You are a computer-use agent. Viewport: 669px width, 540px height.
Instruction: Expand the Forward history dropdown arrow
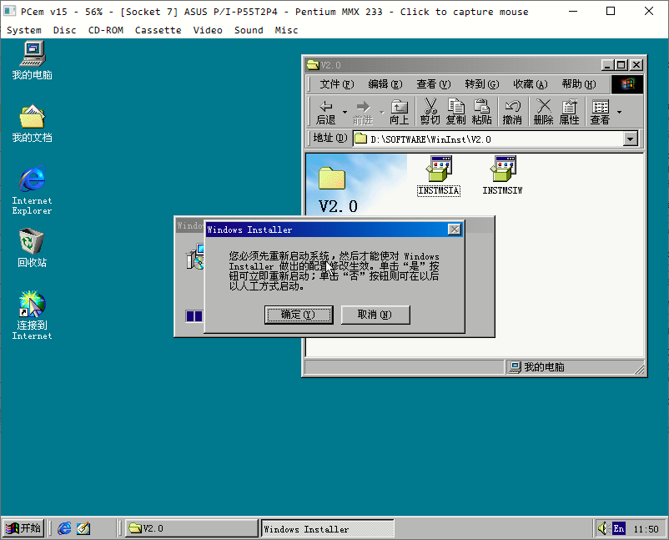point(382,113)
